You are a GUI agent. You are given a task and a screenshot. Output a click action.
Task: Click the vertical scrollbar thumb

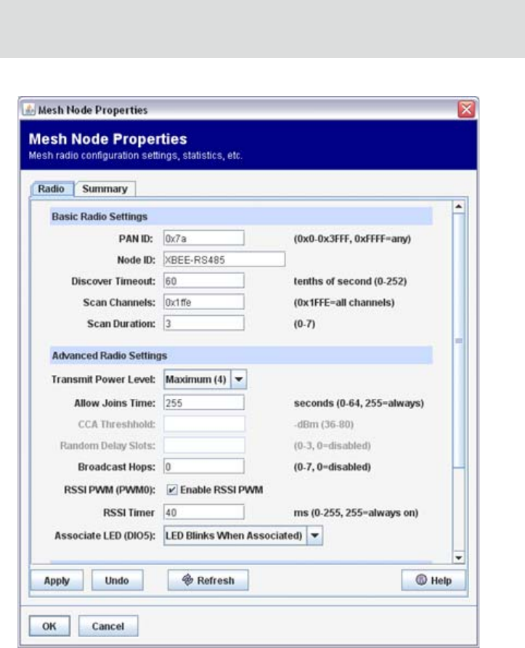click(x=458, y=341)
